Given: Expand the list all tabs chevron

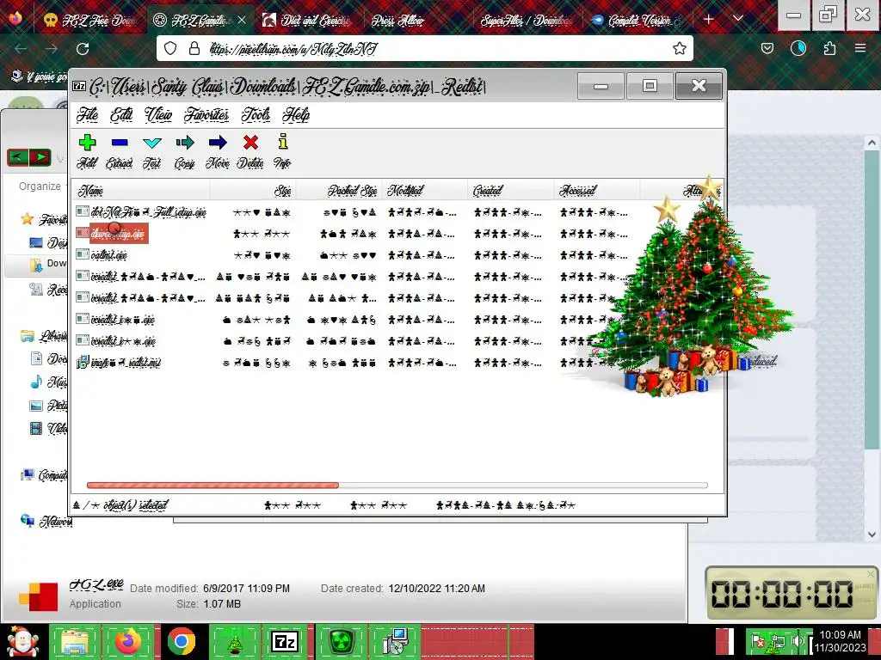Looking at the screenshot, I should click(738, 19).
